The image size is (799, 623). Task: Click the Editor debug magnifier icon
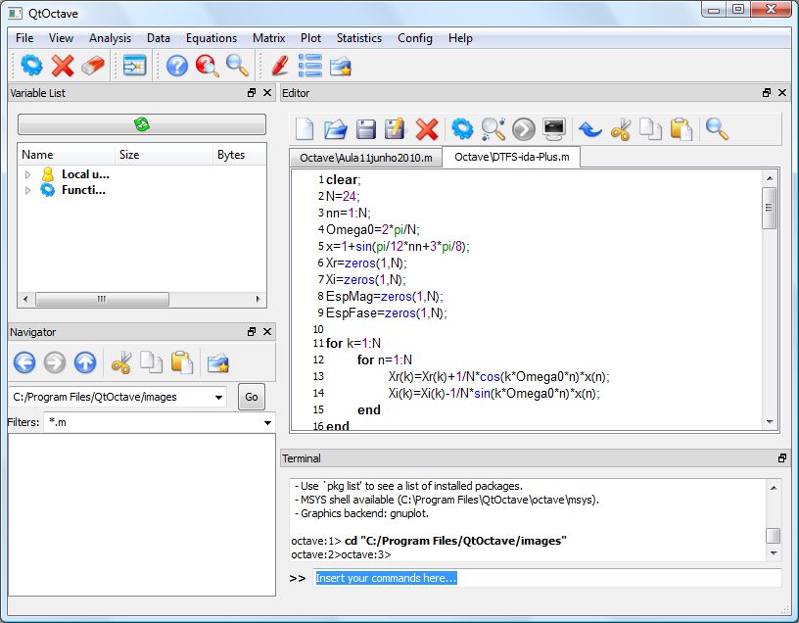click(x=493, y=129)
